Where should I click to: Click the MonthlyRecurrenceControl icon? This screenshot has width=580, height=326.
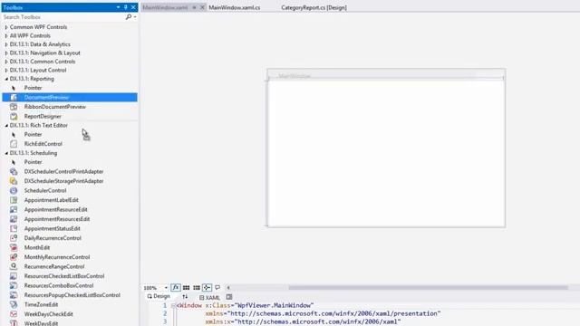(14, 257)
